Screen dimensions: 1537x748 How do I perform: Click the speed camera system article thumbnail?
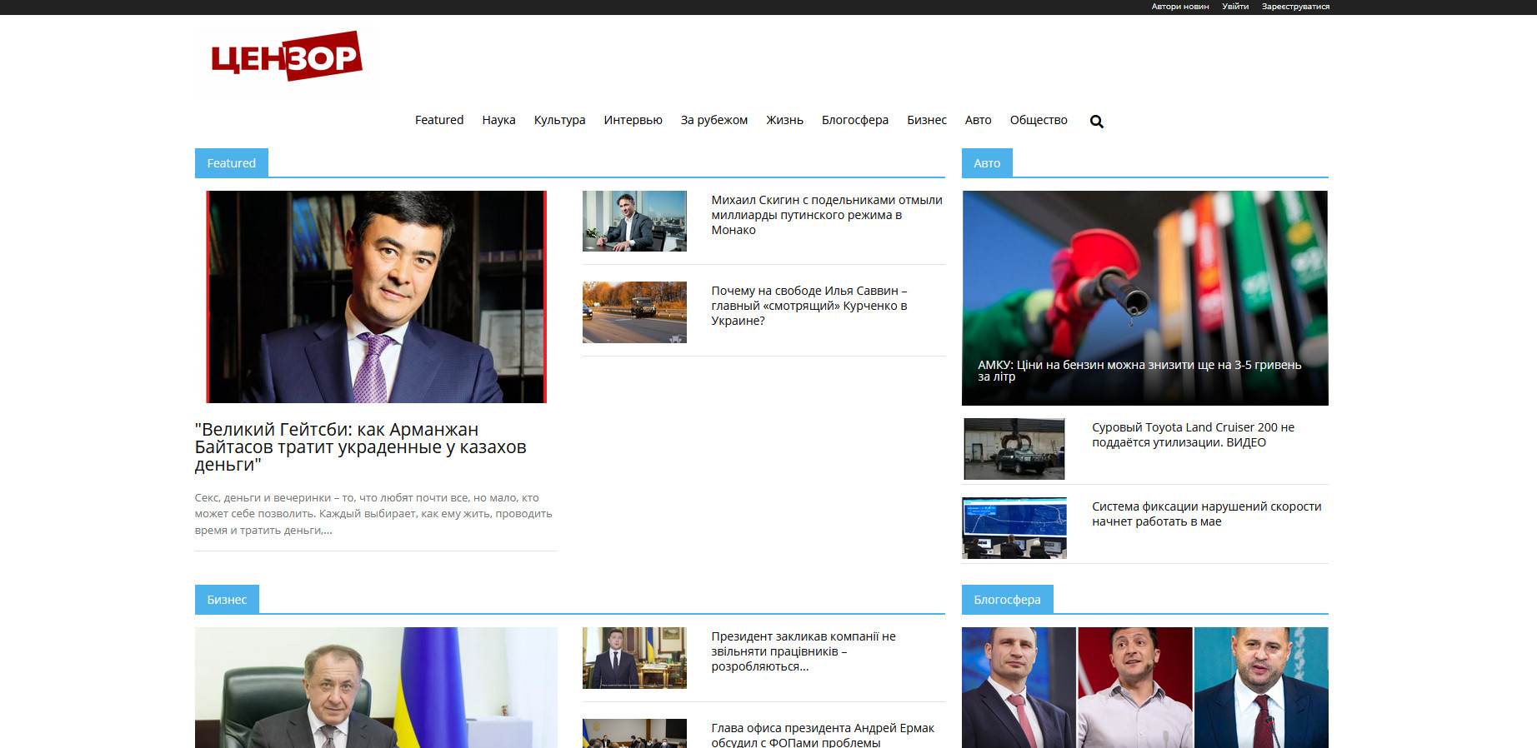[x=1014, y=527]
